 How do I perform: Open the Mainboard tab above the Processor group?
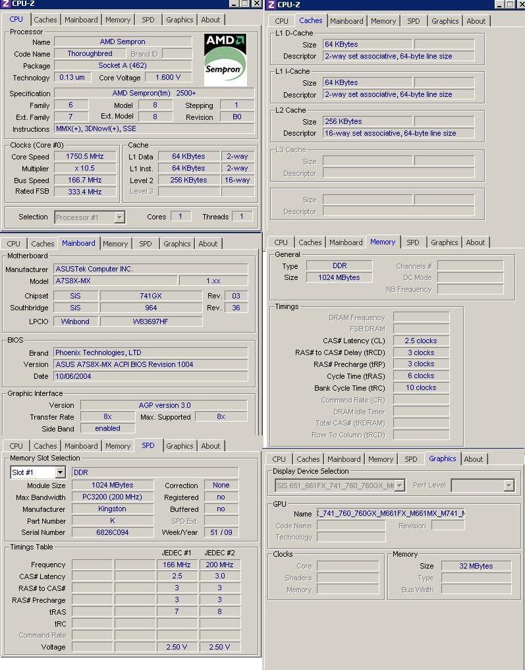[81, 20]
